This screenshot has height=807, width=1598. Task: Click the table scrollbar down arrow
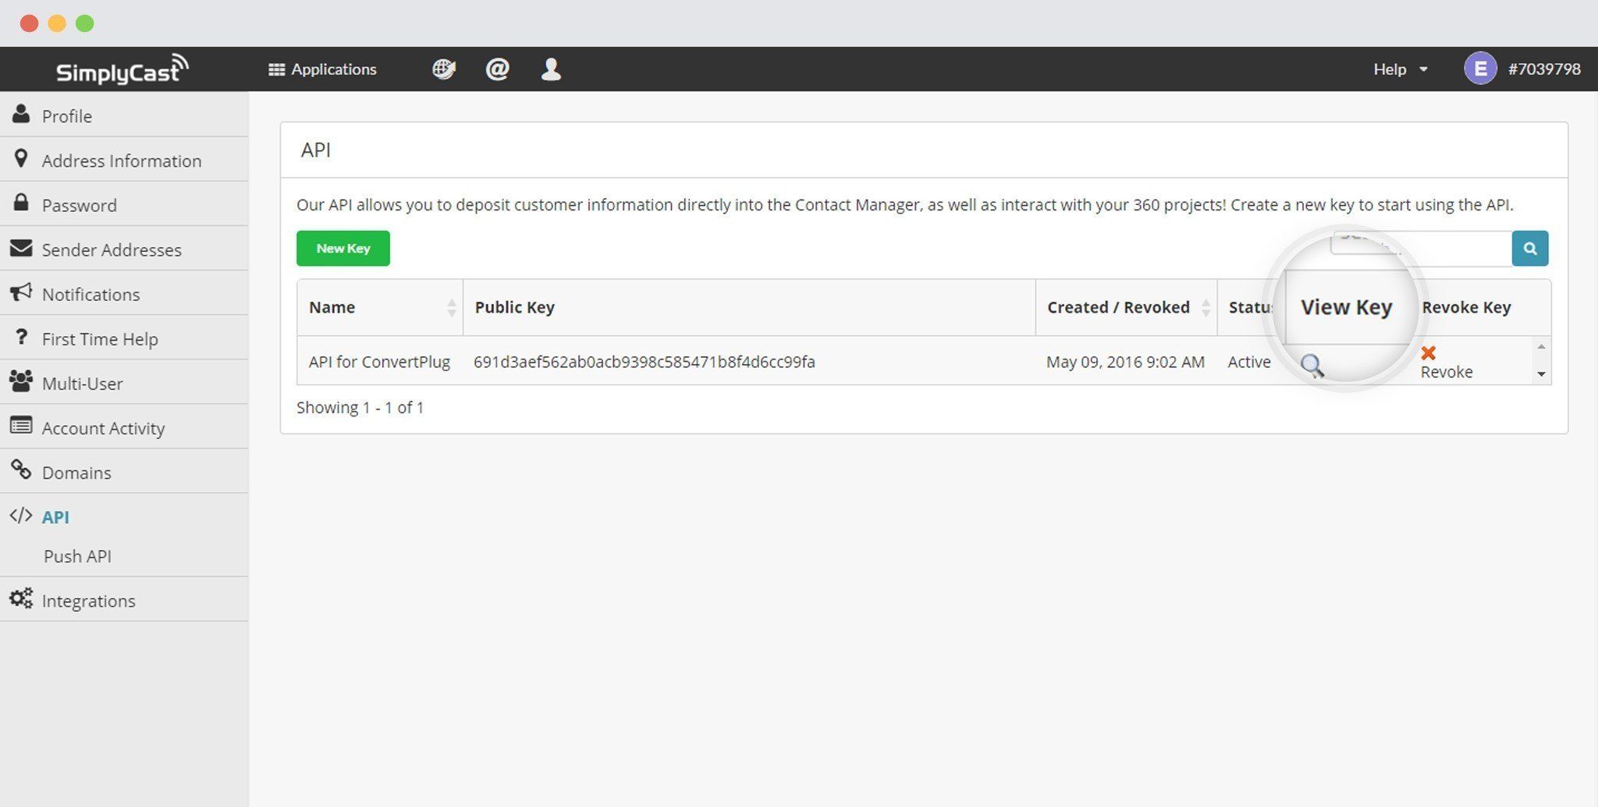(1541, 374)
